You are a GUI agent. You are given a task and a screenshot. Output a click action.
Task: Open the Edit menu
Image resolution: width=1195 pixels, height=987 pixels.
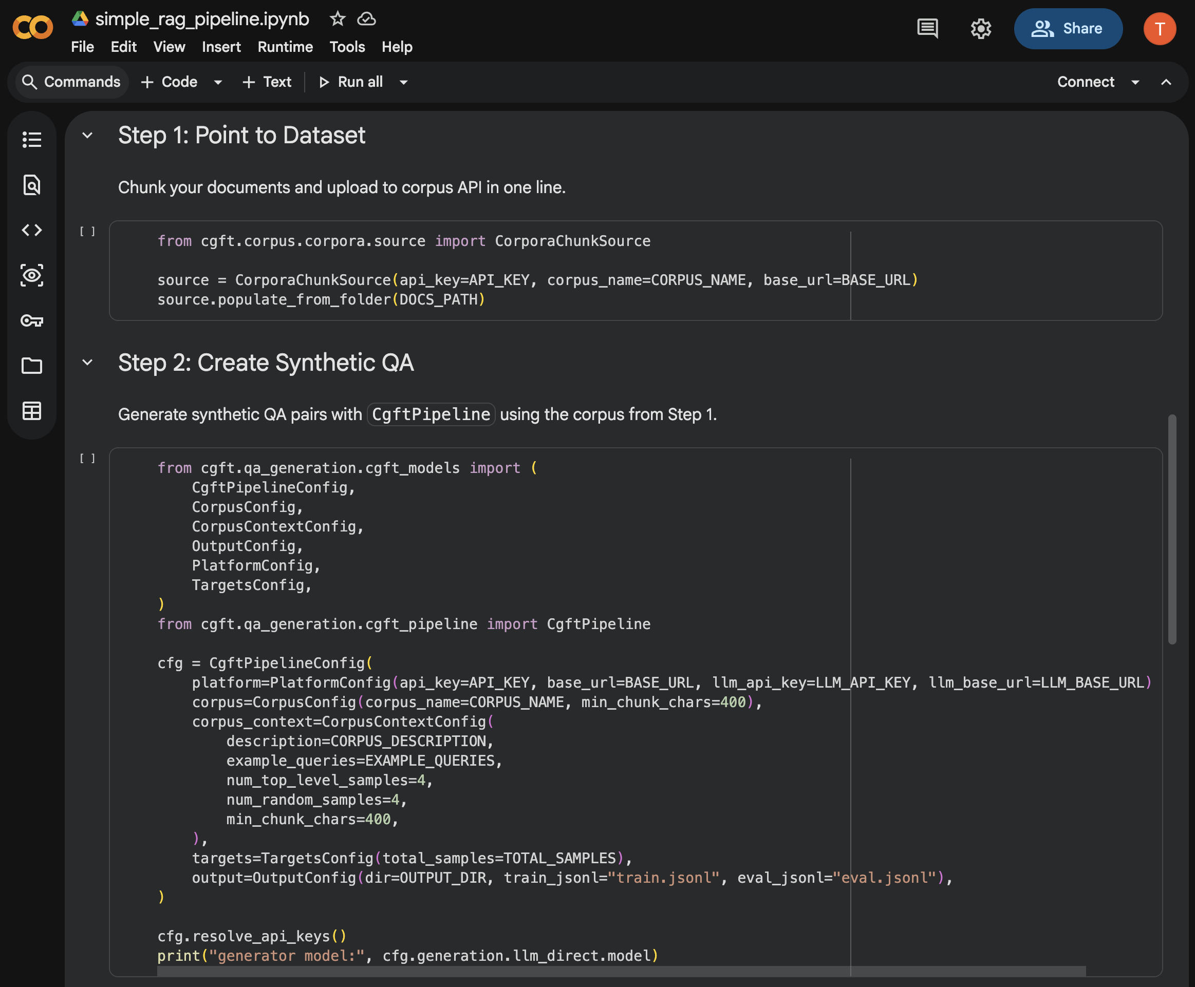pos(123,47)
